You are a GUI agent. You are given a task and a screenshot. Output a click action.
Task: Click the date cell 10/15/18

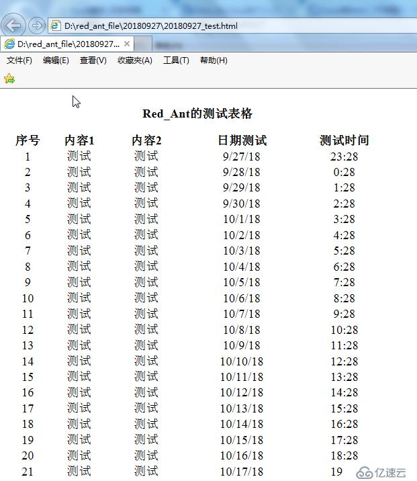[x=242, y=440]
